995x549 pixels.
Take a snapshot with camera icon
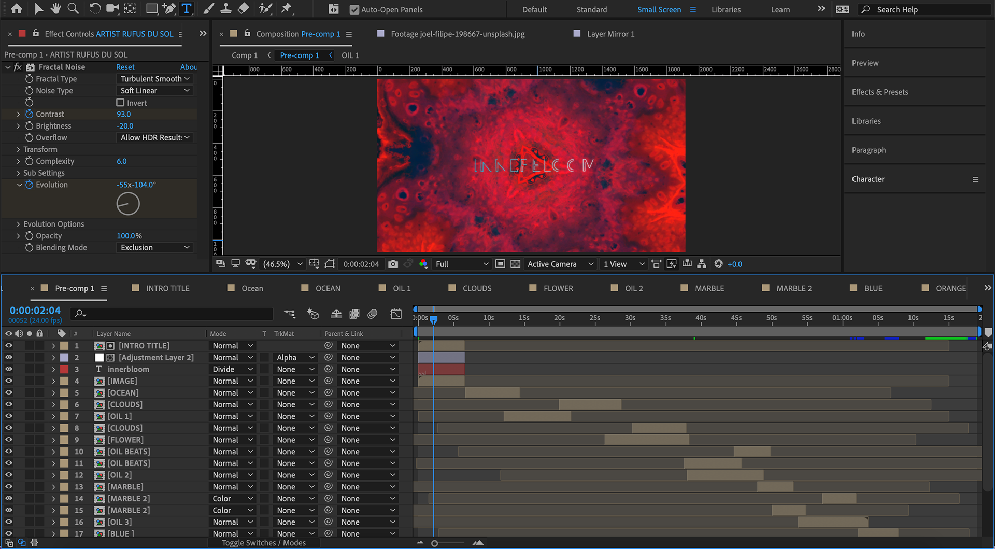(x=393, y=264)
